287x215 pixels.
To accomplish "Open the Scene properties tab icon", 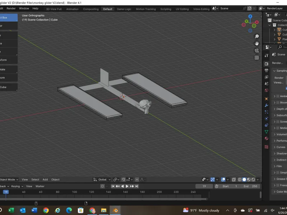I will pyautogui.click(x=266, y=83).
